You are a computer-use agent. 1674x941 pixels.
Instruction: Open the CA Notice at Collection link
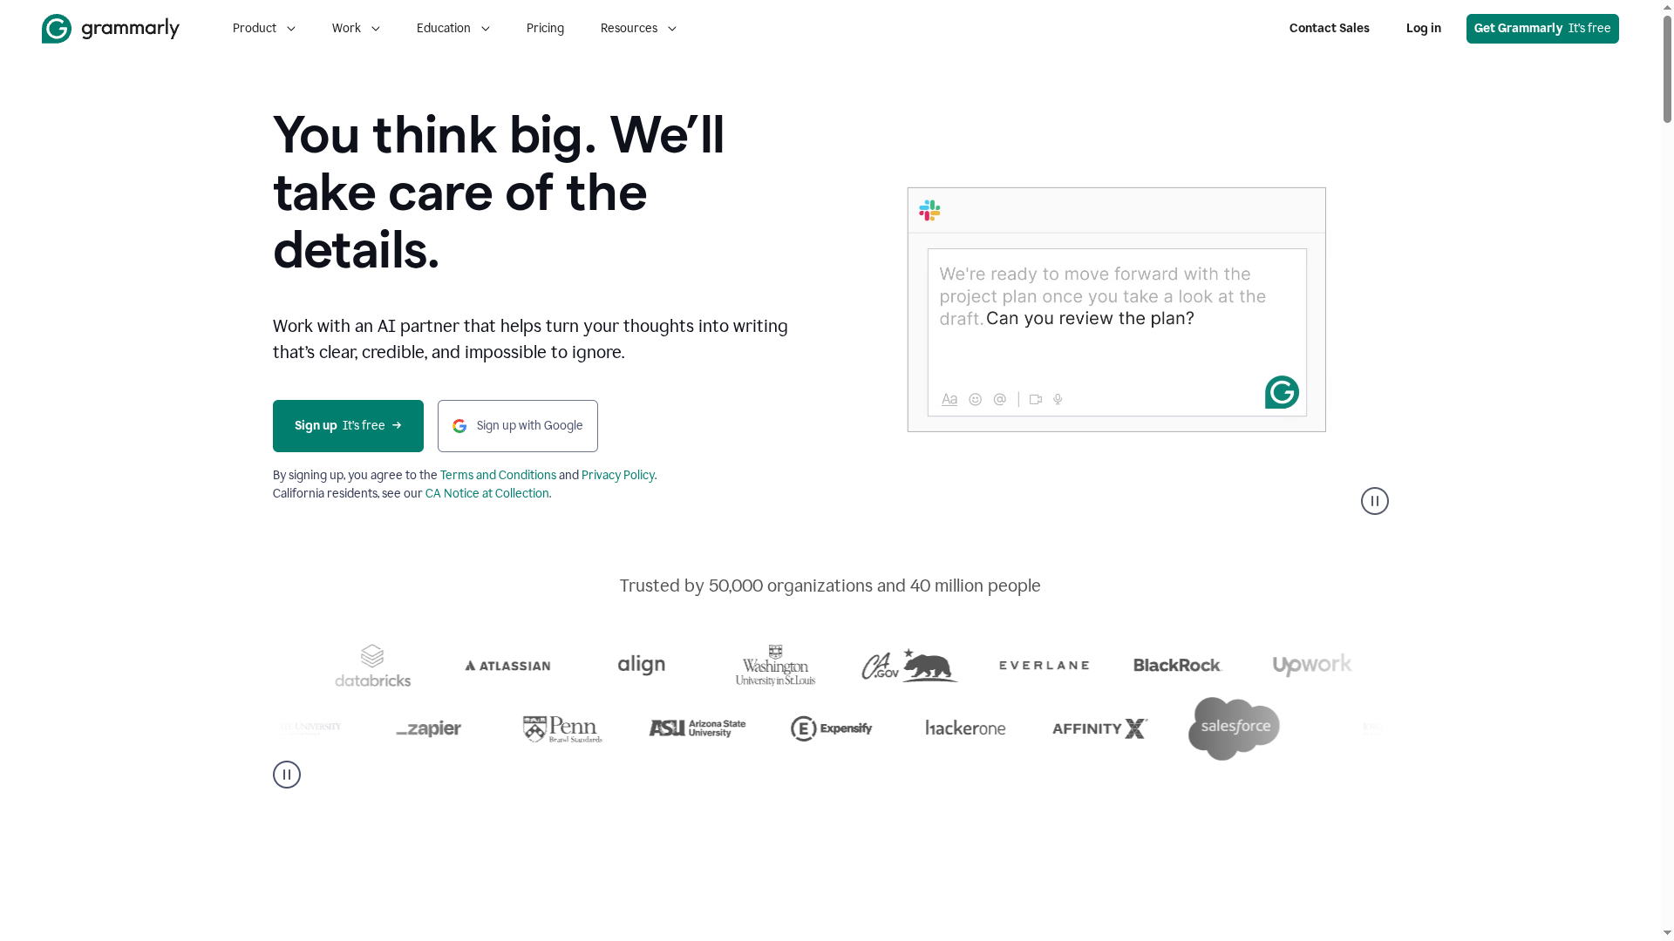tap(487, 493)
